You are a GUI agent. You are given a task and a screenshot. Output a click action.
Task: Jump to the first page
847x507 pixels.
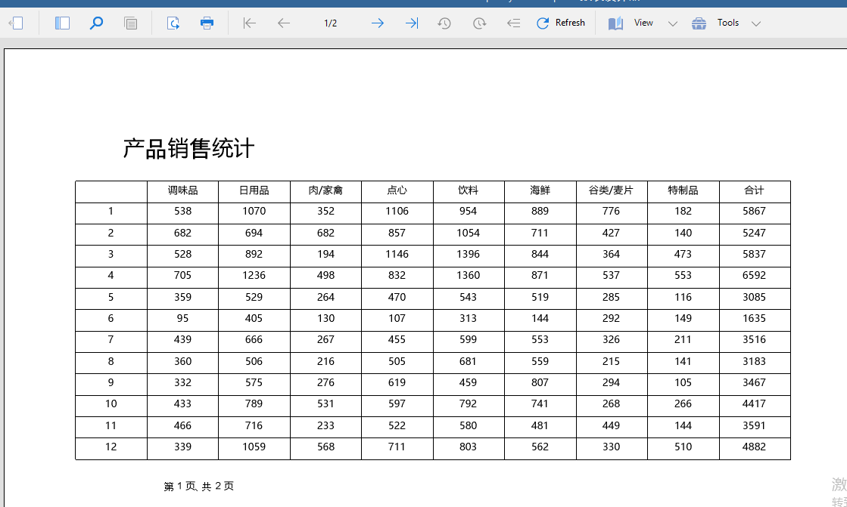coord(250,23)
